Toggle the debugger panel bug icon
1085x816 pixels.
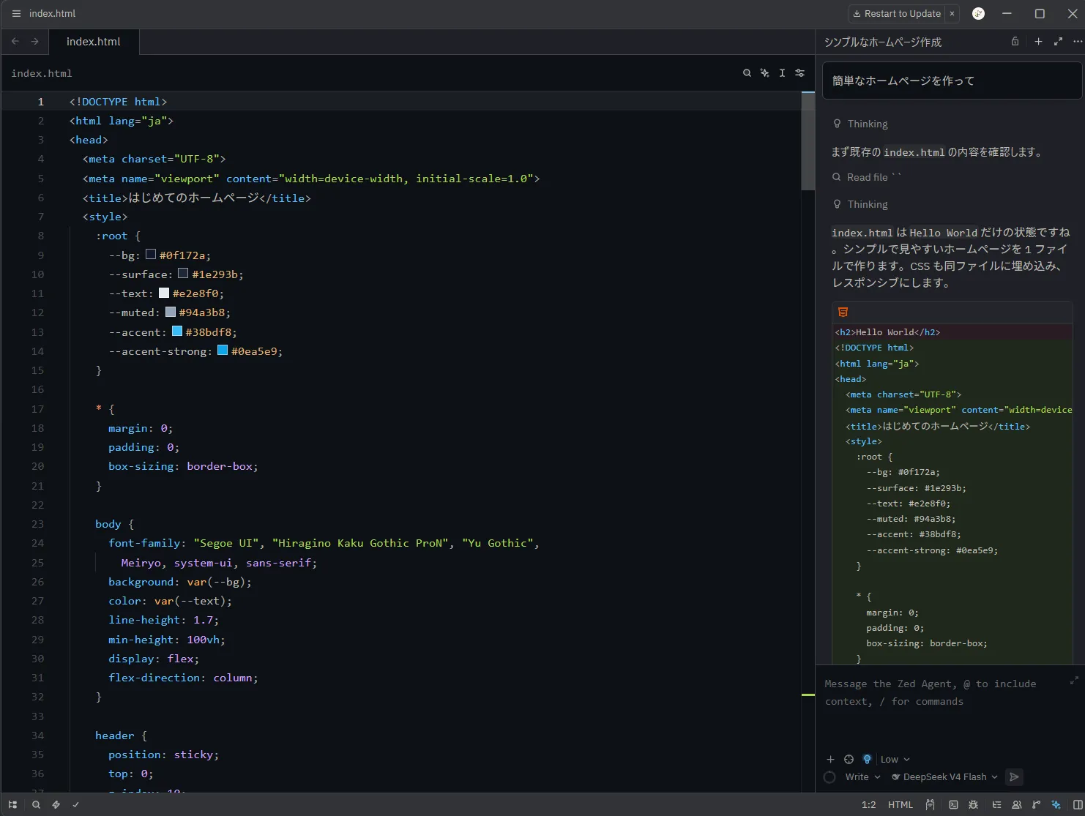973,804
